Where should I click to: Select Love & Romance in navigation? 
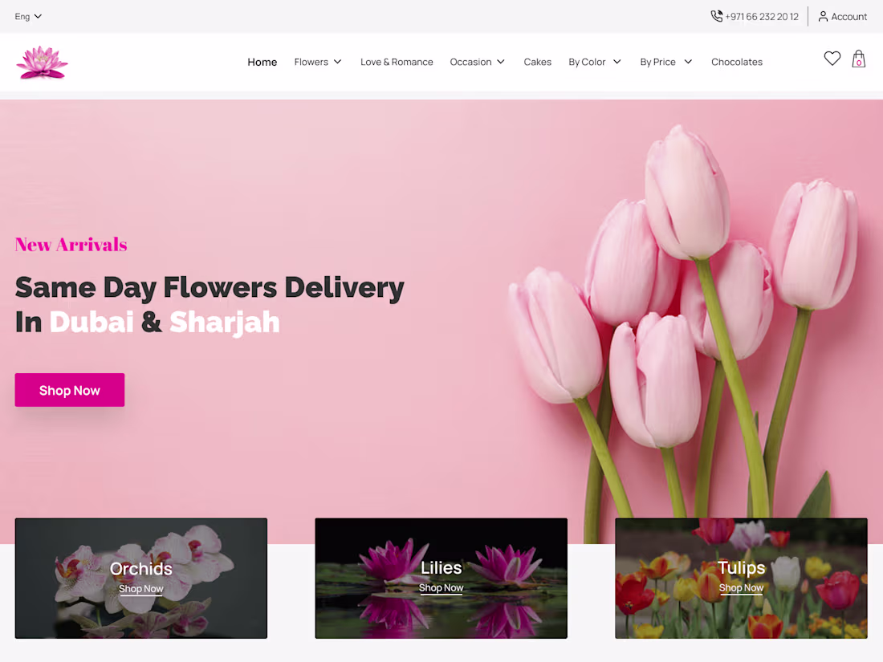click(x=397, y=62)
